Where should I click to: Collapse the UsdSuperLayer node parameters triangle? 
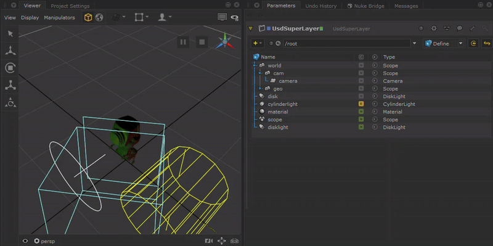(x=250, y=28)
